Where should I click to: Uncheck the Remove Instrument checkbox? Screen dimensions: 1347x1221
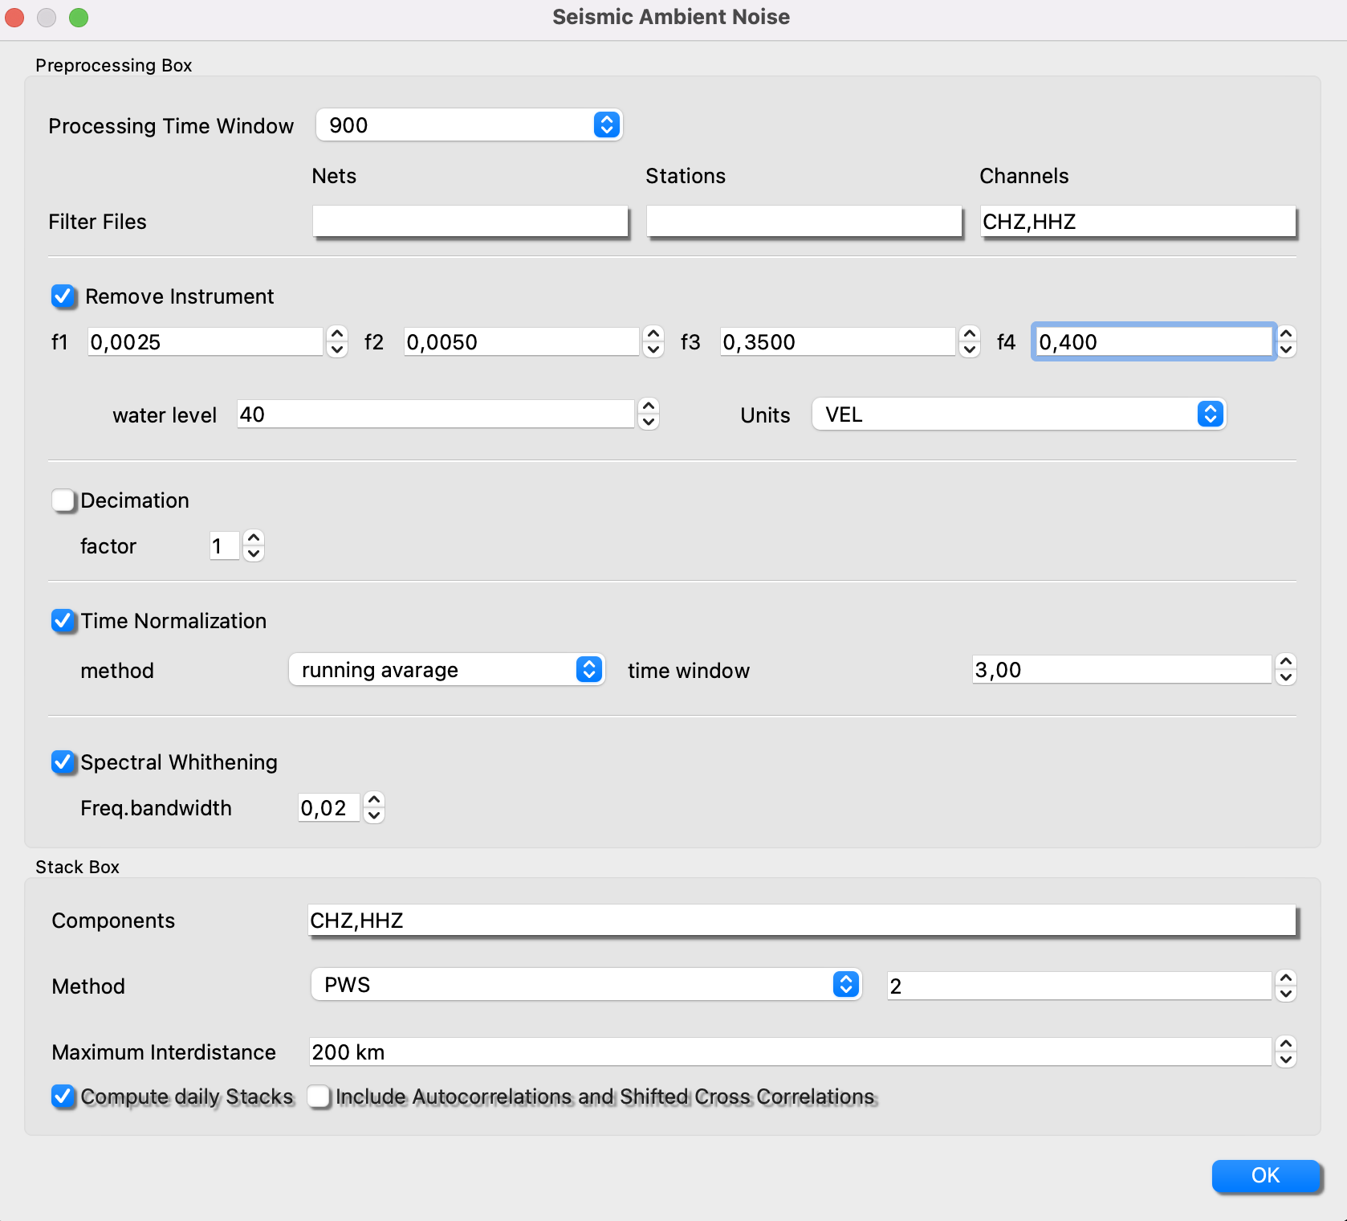click(x=63, y=296)
